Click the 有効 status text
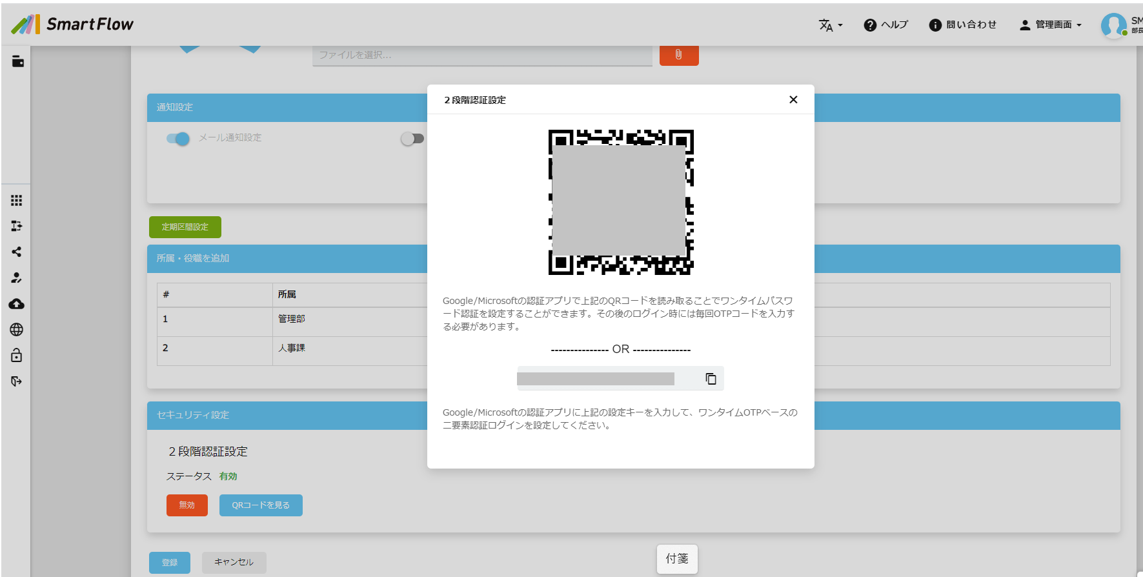Image resolution: width=1143 pixels, height=577 pixels. point(228,476)
